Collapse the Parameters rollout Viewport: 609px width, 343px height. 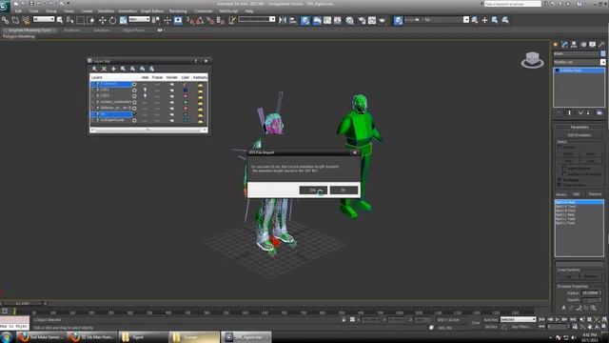580,127
